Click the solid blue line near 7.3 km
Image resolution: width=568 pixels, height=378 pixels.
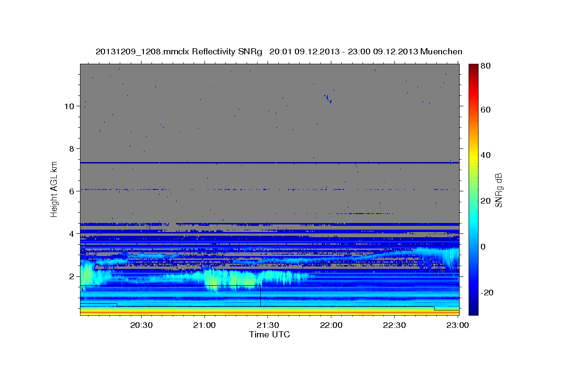click(x=269, y=163)
